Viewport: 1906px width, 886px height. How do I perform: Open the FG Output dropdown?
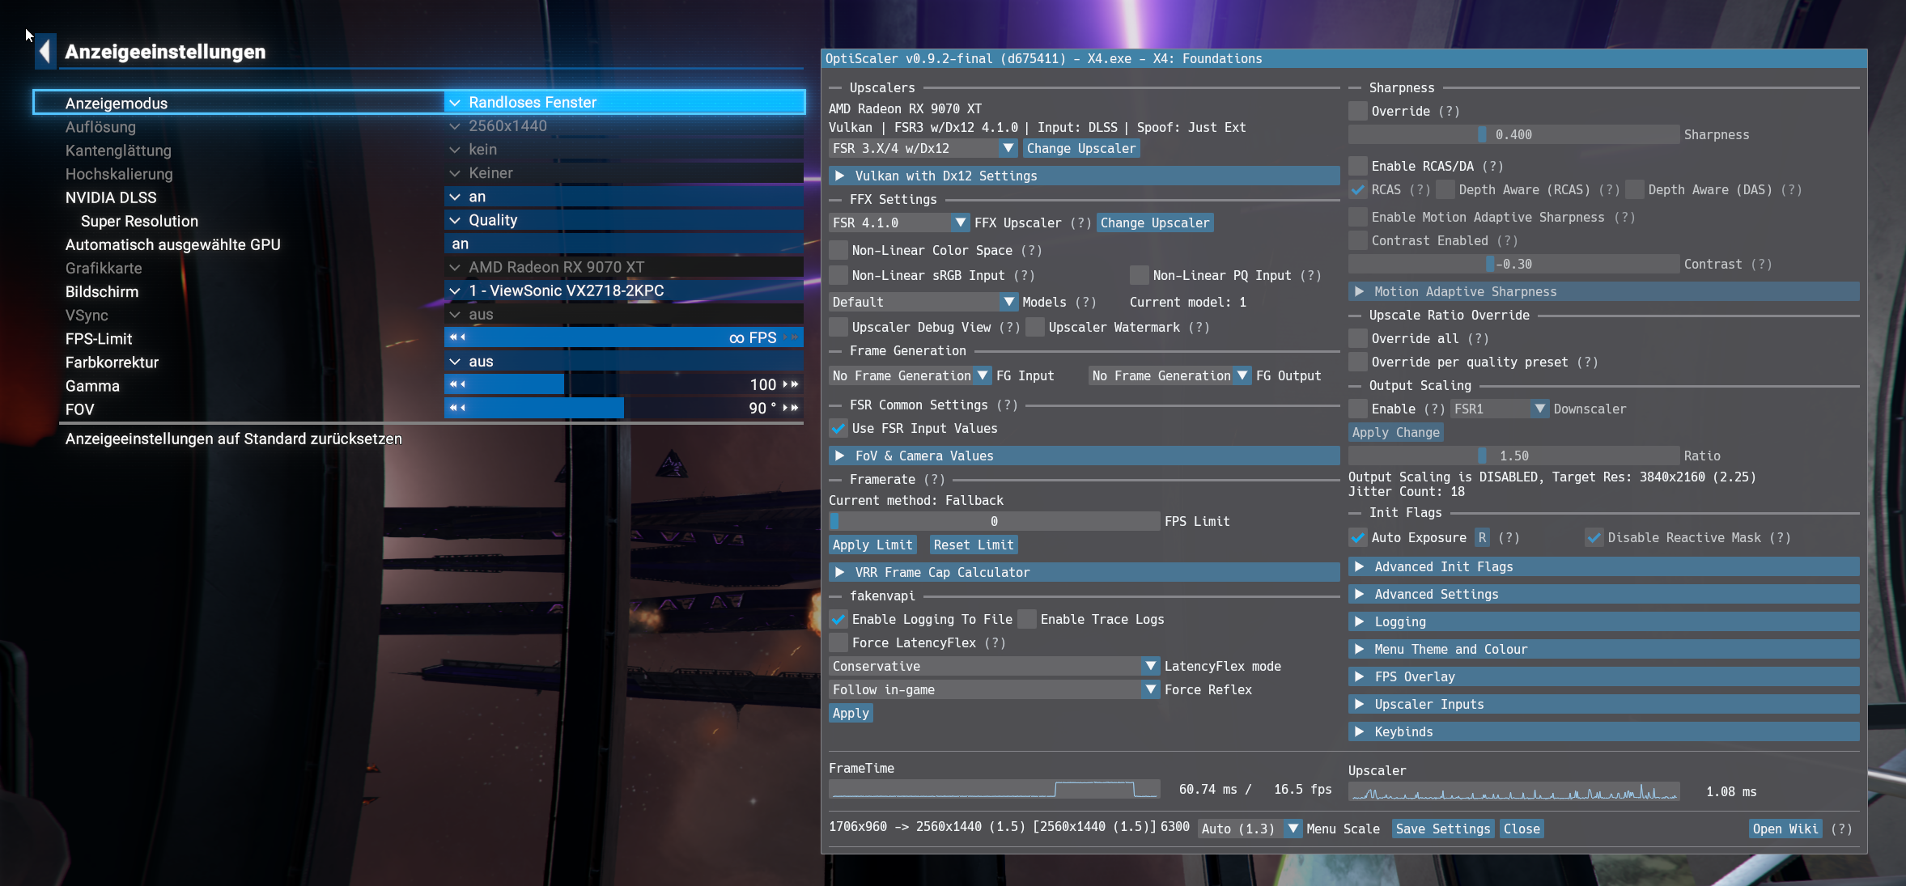(1169, 375)
